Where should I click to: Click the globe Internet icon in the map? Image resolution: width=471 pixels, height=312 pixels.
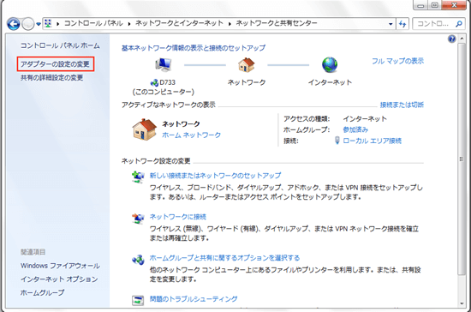(330, 64)
